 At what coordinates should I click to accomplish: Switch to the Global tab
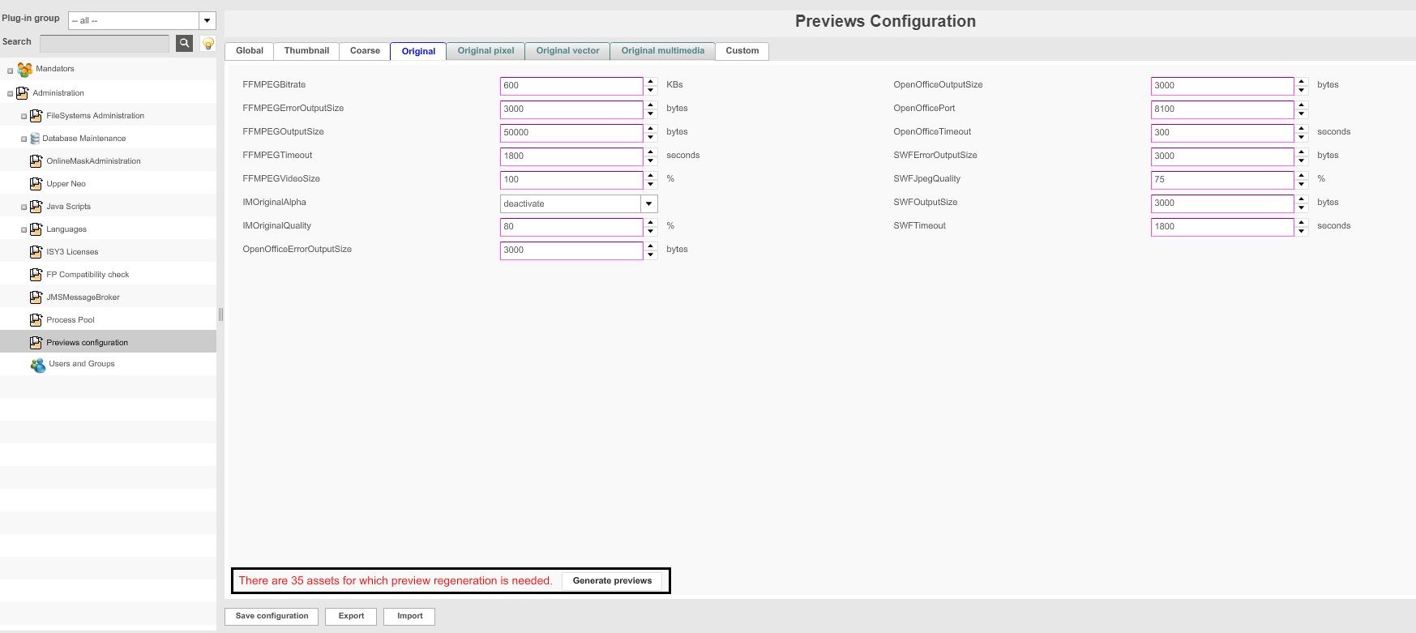(x=250, y=51)
